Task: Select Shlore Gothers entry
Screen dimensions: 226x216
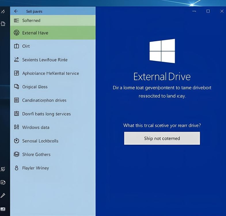Action: tap(53, 154)
